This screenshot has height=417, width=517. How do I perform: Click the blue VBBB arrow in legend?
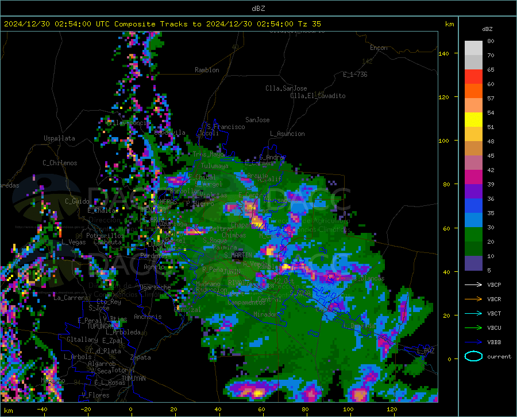point(473,342)
